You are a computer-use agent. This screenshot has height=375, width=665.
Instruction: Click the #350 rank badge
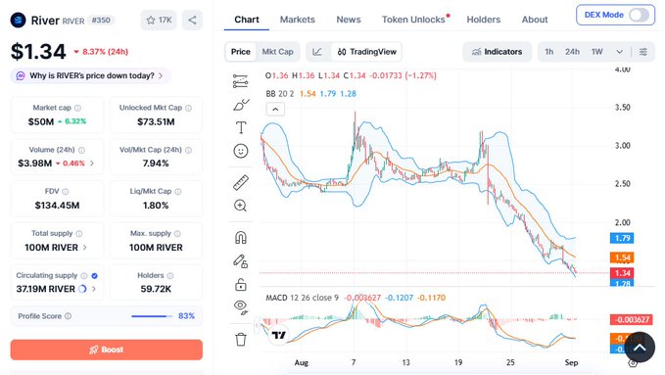pos(101,20)
